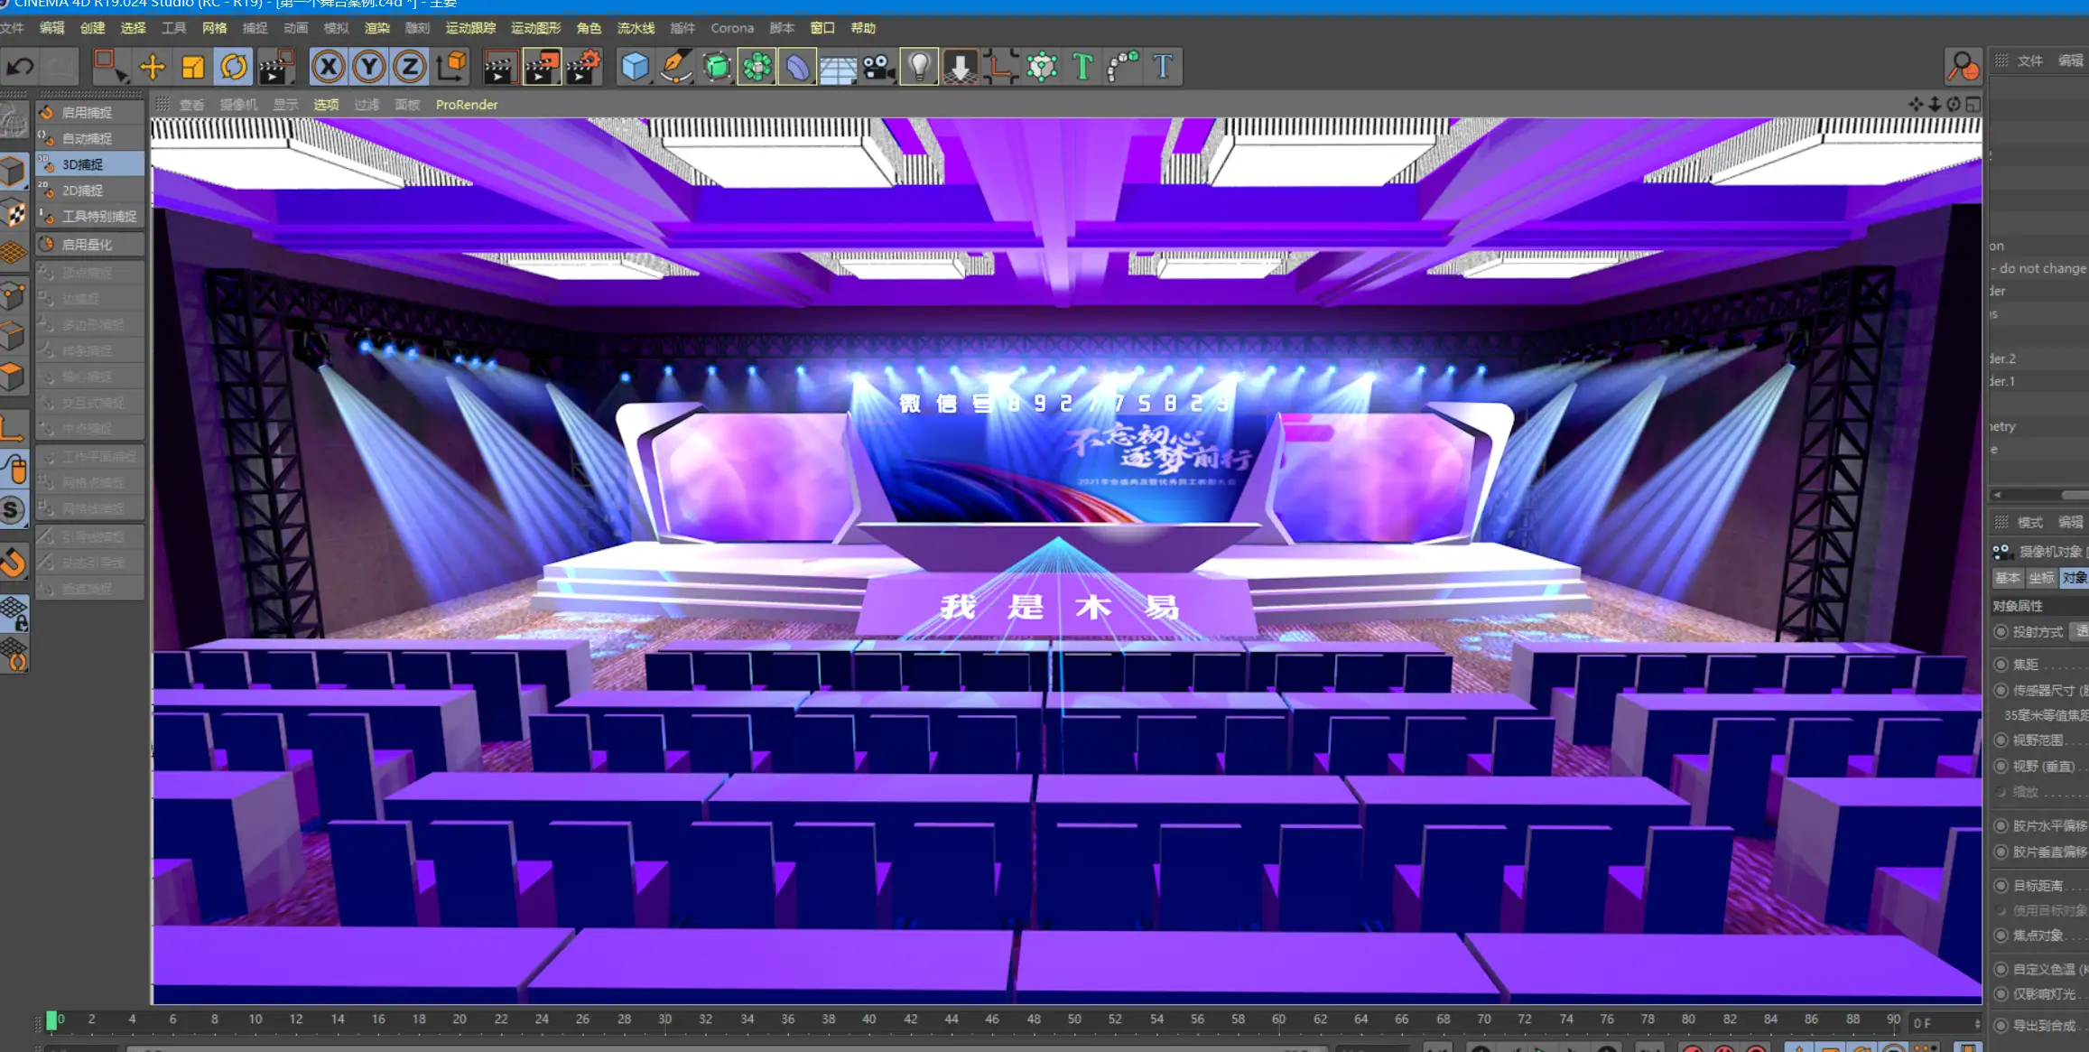Screen dimensions: 2089x1052
Task: Toggle the Z axis lock
Action: coord(410,67)
